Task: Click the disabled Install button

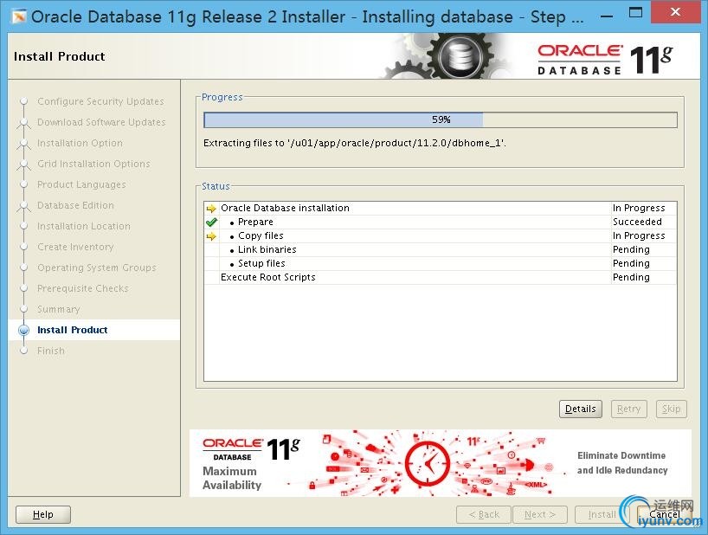Action: coord(602,514)
